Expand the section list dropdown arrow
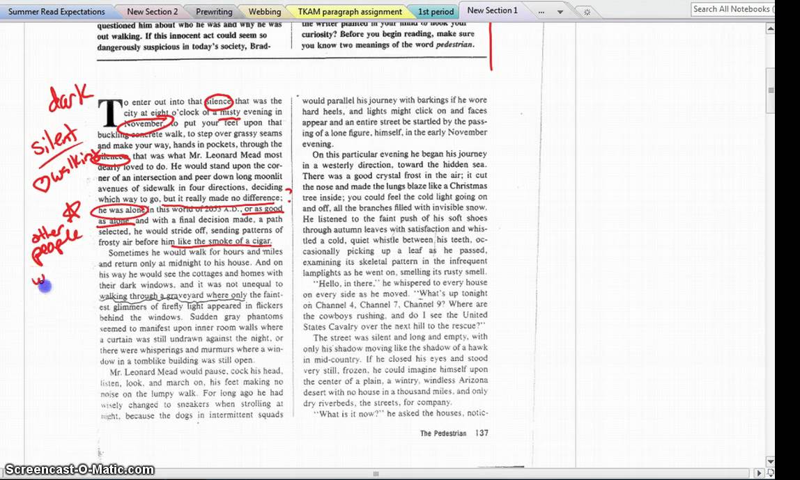Viewport: 800px width, 480px height. [x=560, y=12]
